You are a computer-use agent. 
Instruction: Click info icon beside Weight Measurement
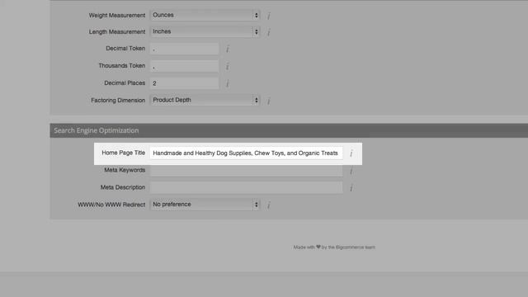click(269, 16)
